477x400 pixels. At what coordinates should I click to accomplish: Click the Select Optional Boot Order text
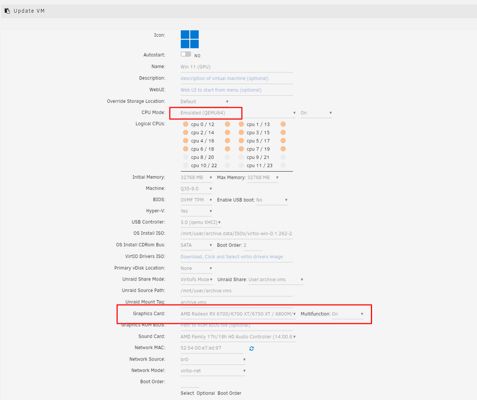click(x=211, y=393)
